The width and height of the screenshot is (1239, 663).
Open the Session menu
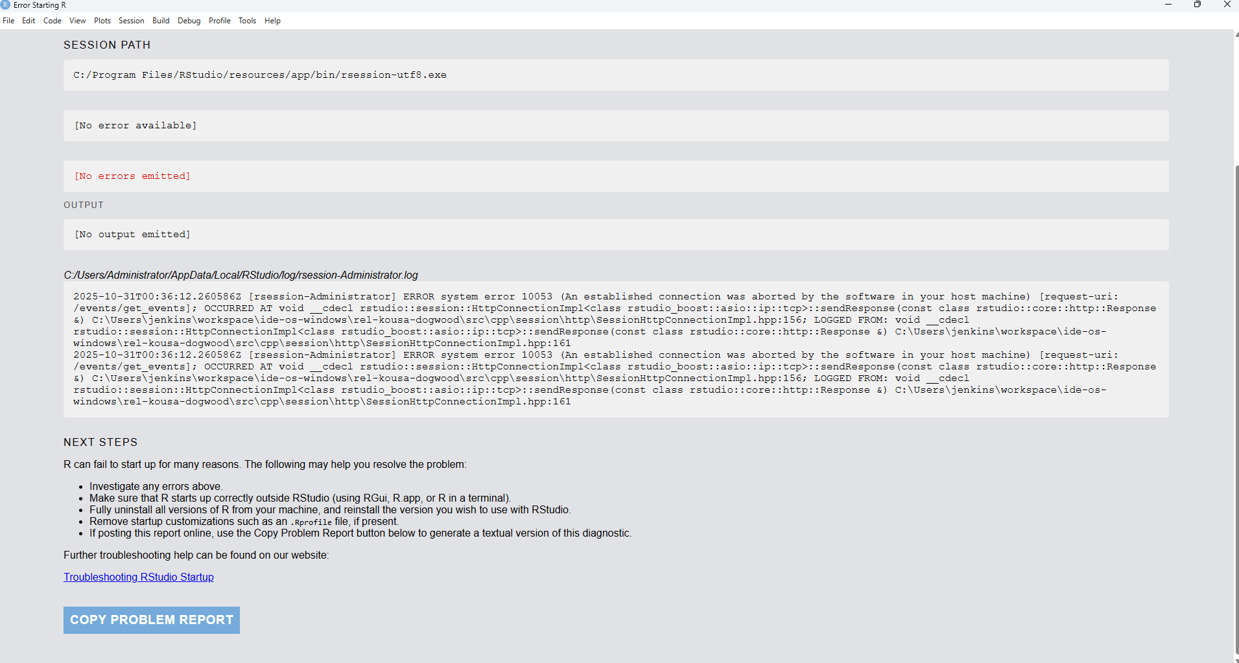pyautogui.click(x=132, y=21)
